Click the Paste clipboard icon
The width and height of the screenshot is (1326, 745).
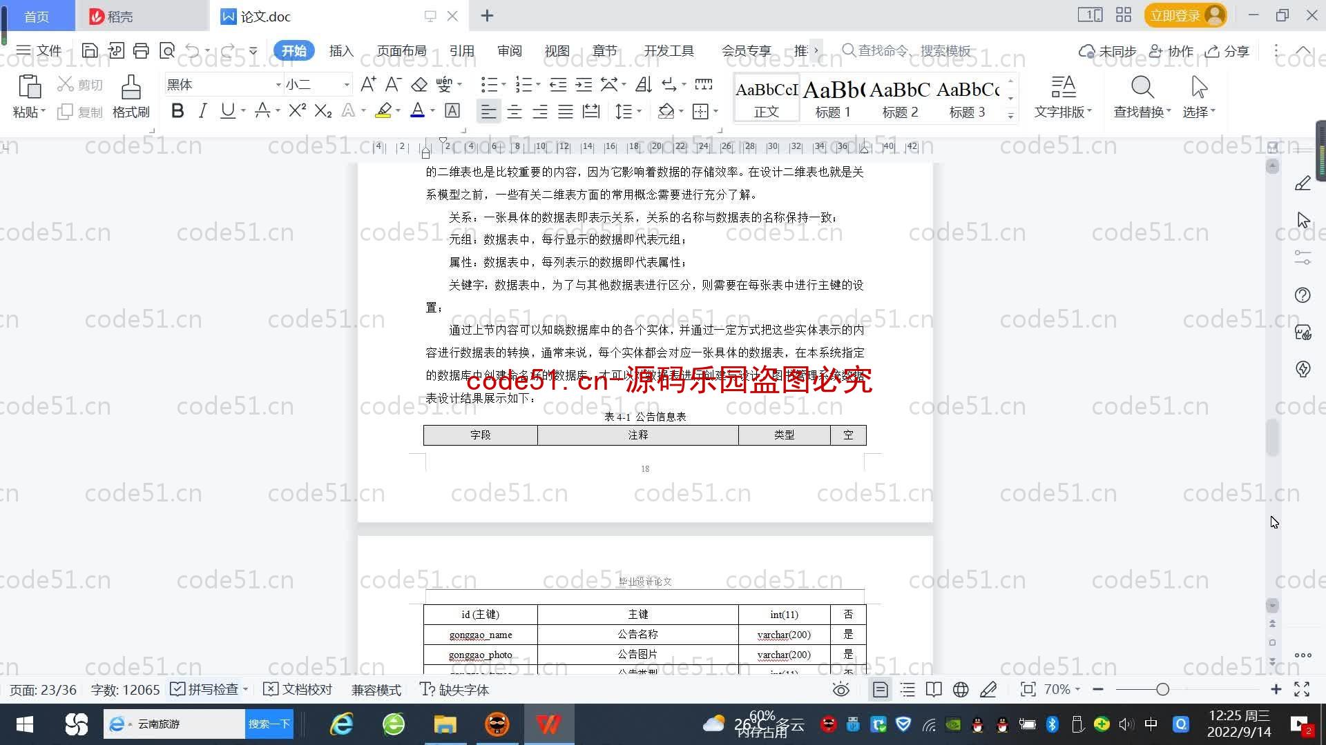[x=29, y=88]
